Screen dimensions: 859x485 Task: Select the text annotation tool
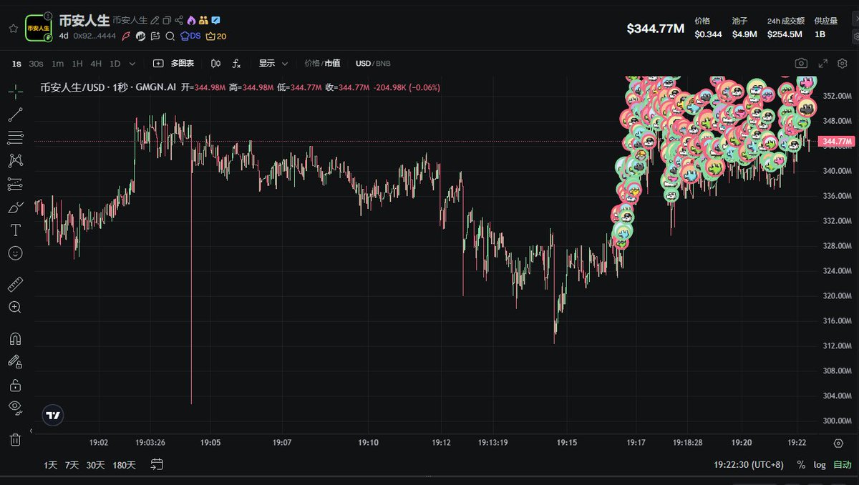[15, 230]
